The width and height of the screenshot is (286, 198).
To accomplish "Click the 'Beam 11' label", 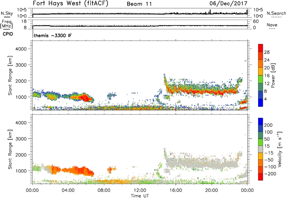I will tap(139, 4).
